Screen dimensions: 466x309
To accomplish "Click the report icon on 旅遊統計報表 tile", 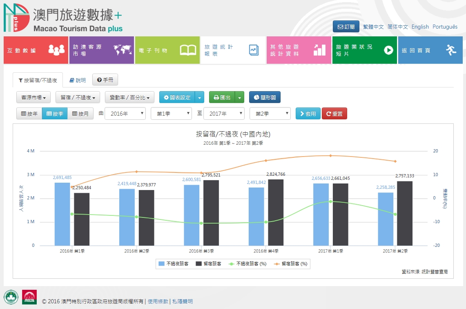I will click(254, 50).
